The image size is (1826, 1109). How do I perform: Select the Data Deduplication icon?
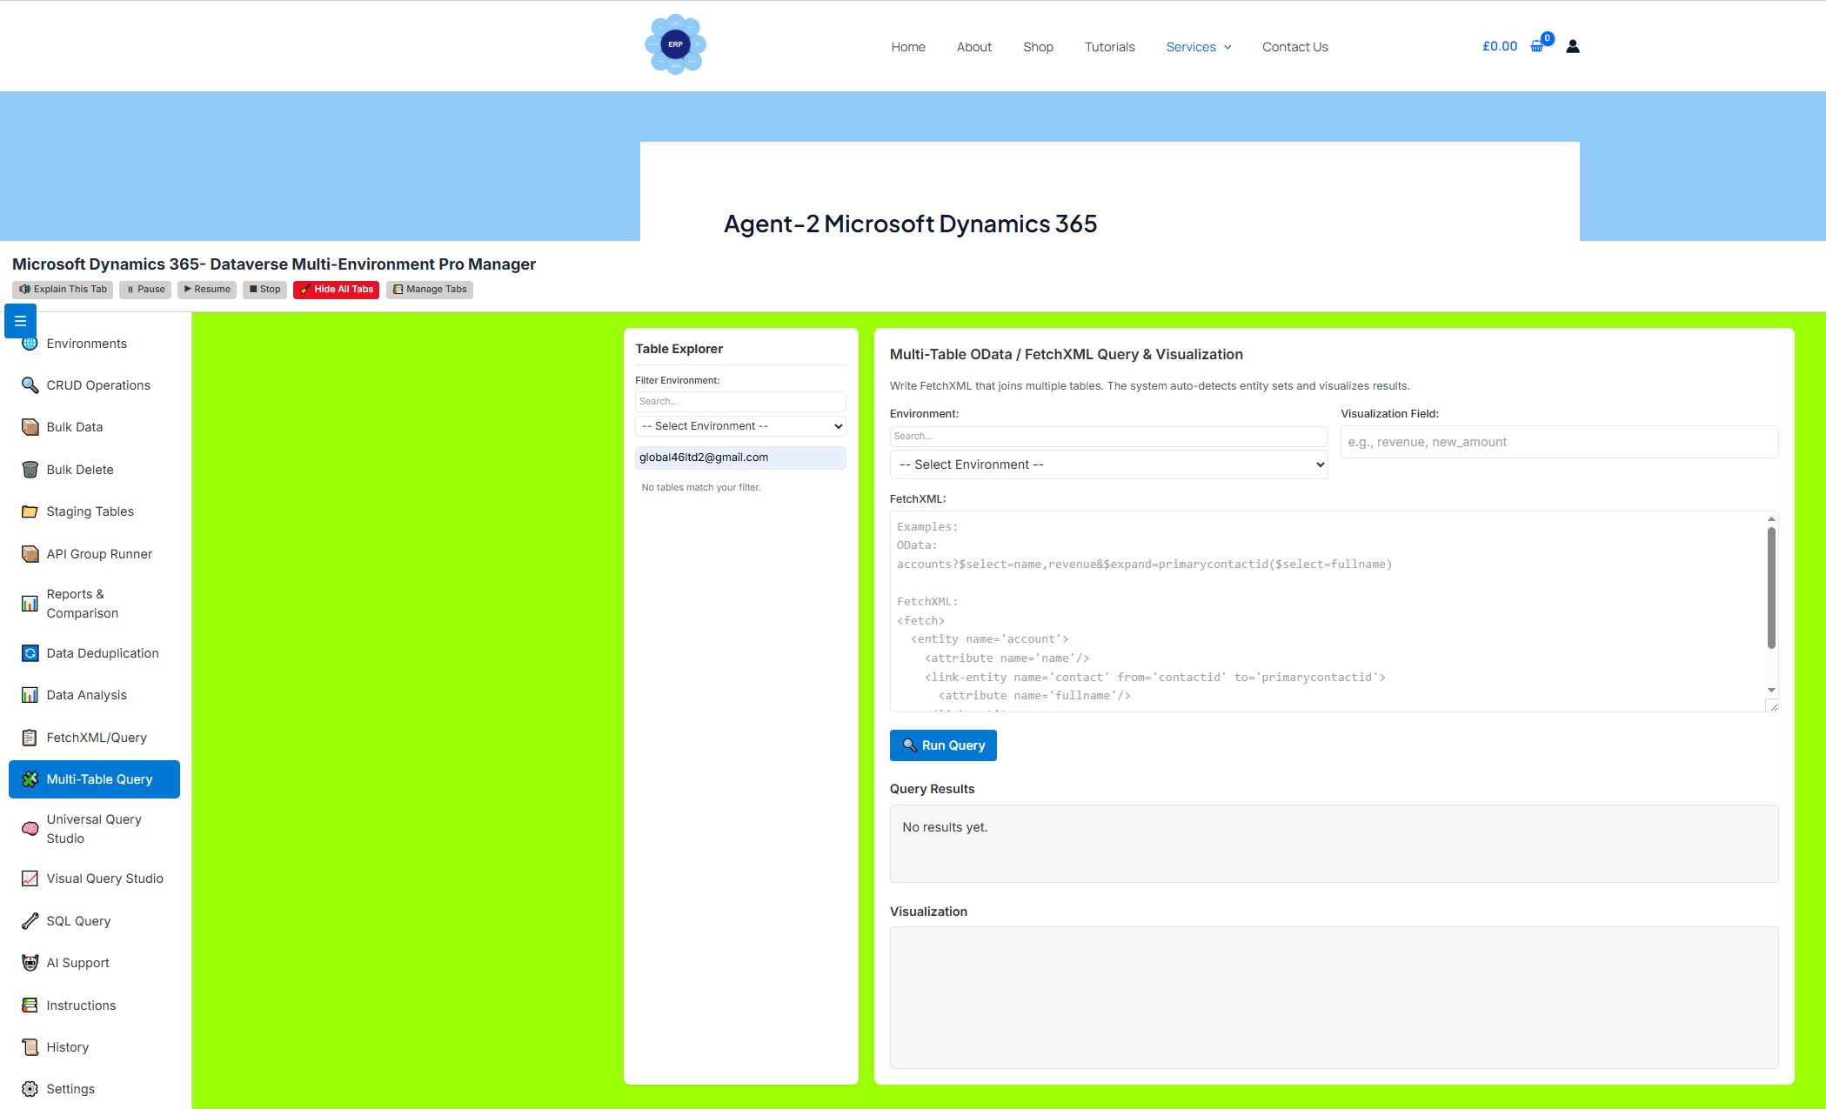pyautogui.click(x=29, y=652)
